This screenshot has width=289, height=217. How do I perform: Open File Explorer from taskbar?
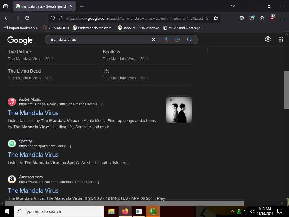pos(111,211)
